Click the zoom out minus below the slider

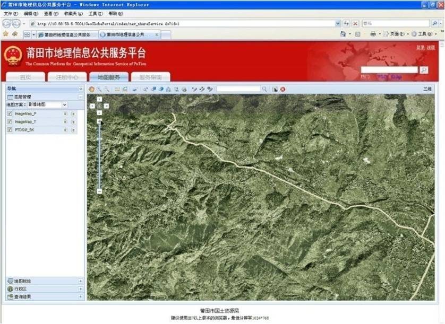[x=99, y=191]
